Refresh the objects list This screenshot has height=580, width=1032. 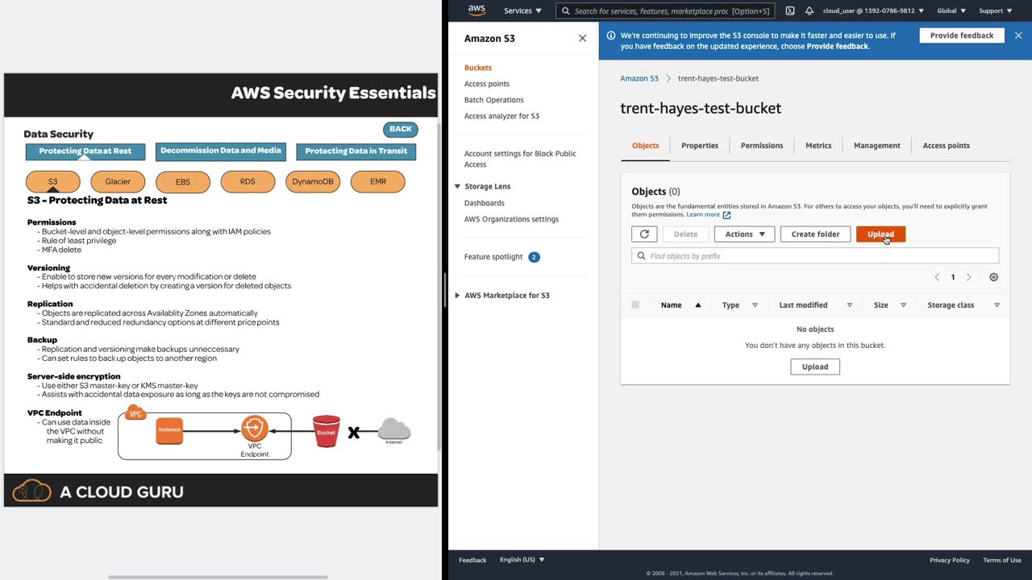(x=644, y=234)
